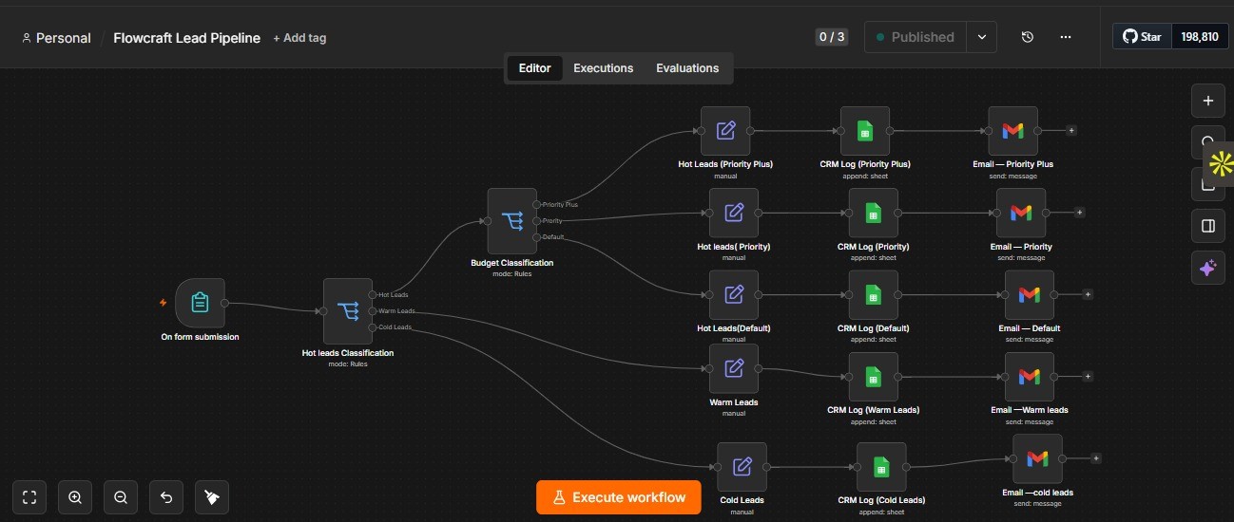Click the Published status button
This screenshot has height=522, width=1234.
coord(916,37)
